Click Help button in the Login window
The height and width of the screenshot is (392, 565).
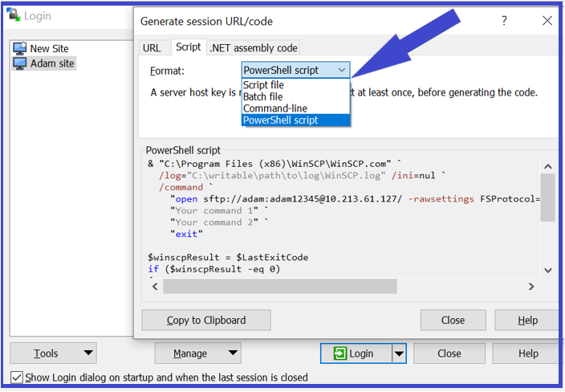click(527, 353)
